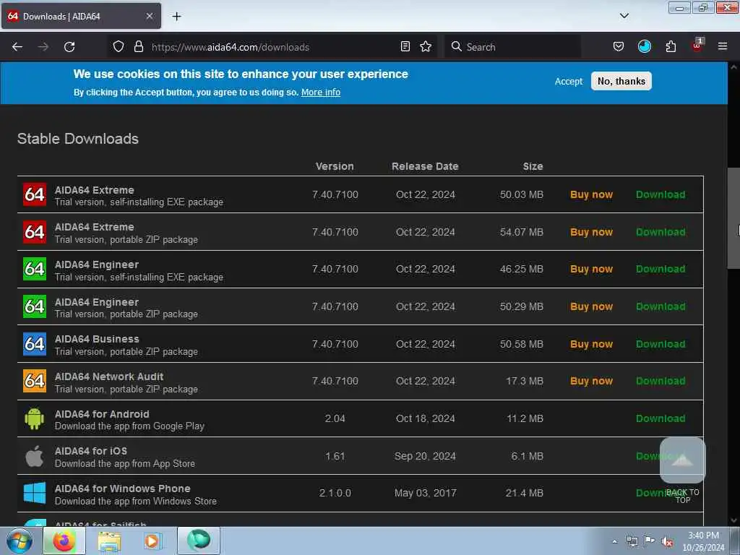Viewport: 740px width, 555px height.
Task: Accept cookies on the banner
Action: pyautogui.click(x=568, y=81)
